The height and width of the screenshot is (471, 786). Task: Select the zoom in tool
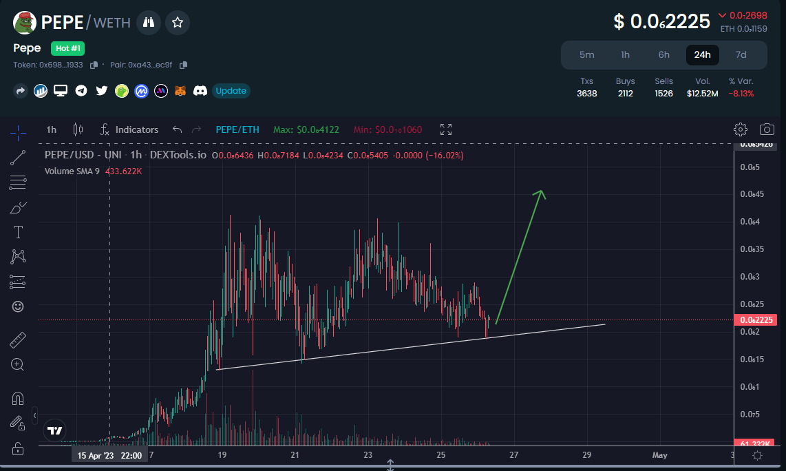[x=18, y=365]
